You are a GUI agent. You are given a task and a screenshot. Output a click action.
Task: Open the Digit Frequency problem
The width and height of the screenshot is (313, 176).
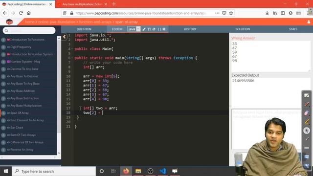click(21, 47)
